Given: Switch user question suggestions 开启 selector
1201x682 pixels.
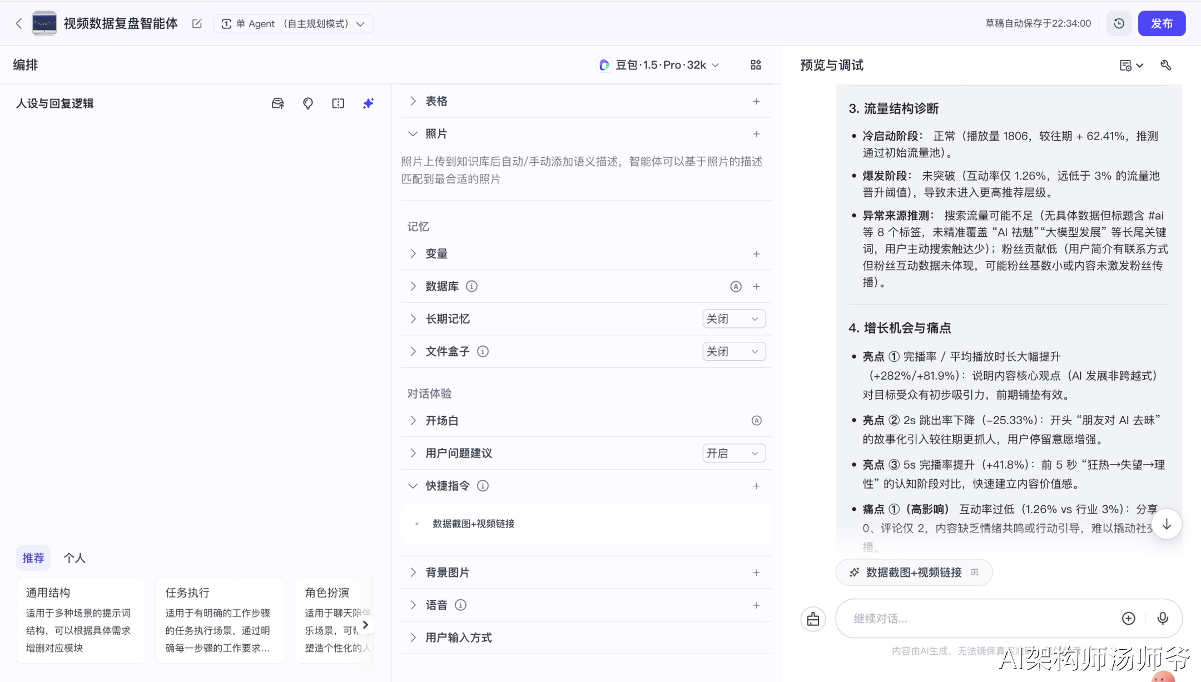Looking at the screenshot, I should click(x=733, y=453).
